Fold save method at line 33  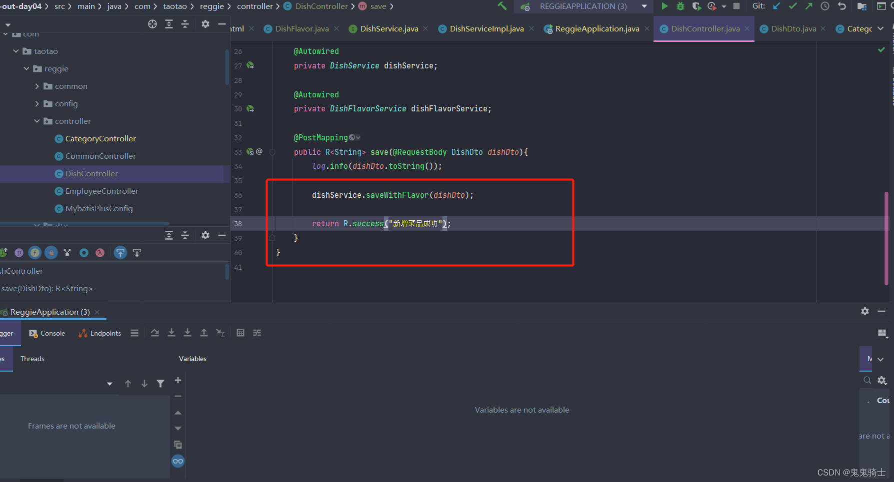pyautogui.click(x=272, y=152)
